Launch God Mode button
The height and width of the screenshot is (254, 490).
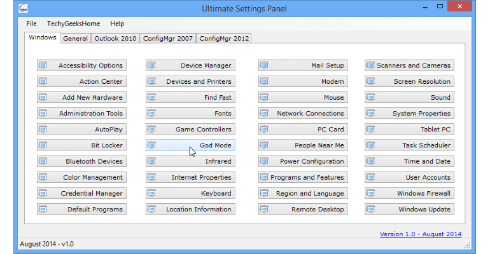190,145
